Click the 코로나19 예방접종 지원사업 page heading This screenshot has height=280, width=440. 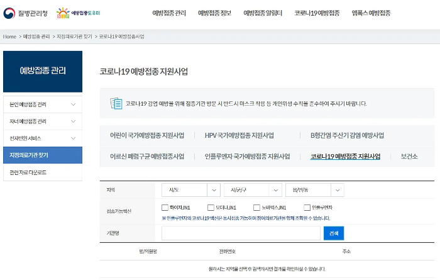[144, 71]
